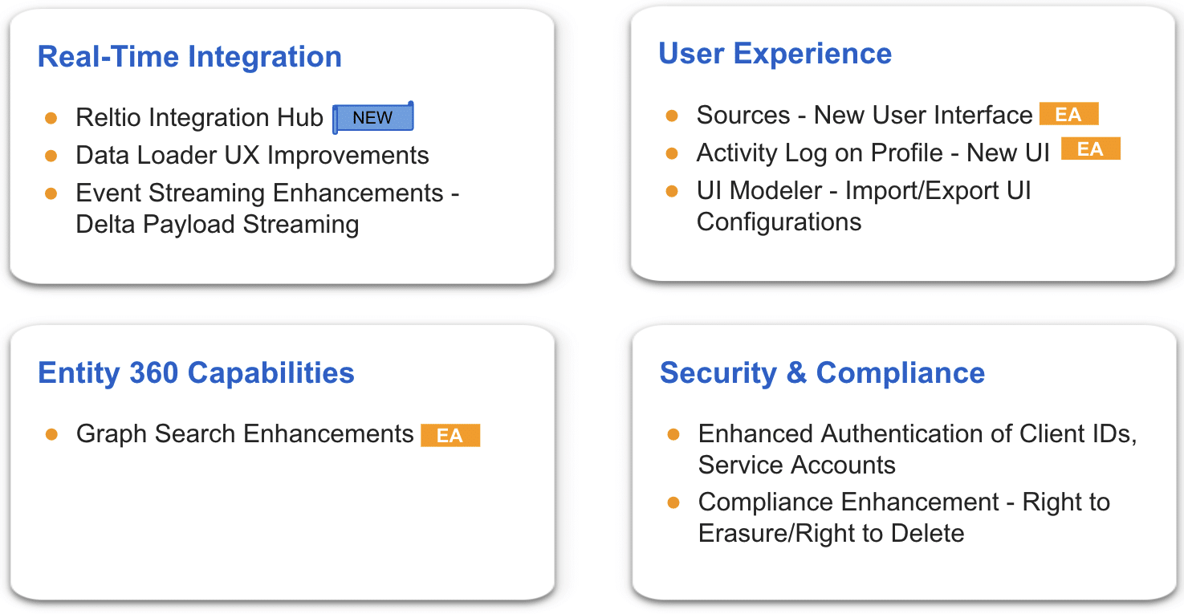Viewport: 1184px width, 614px height.
Task: Open the Reltio Integration Hub item
Action: pos(199,118)
